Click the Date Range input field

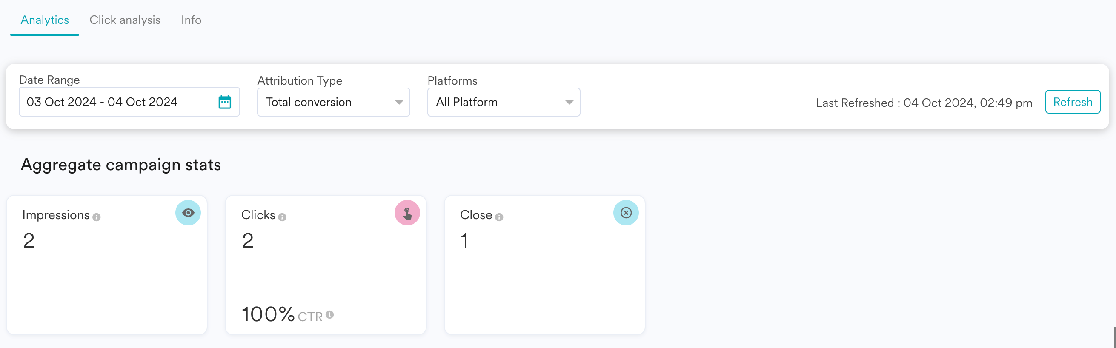coord(117,102)
